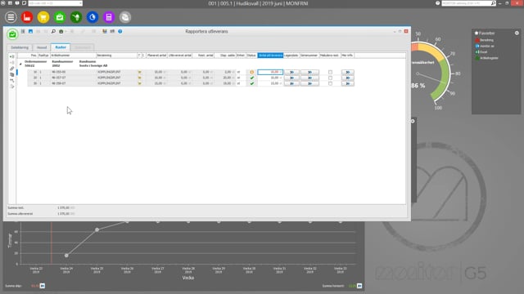Click the Benämning column header
This screenshot has height=294, width=524.
(x=116, y=56)
